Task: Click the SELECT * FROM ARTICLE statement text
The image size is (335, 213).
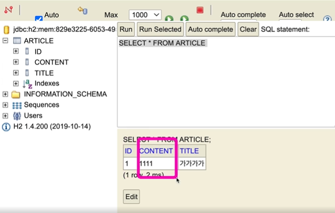Action: pos(162,43)
